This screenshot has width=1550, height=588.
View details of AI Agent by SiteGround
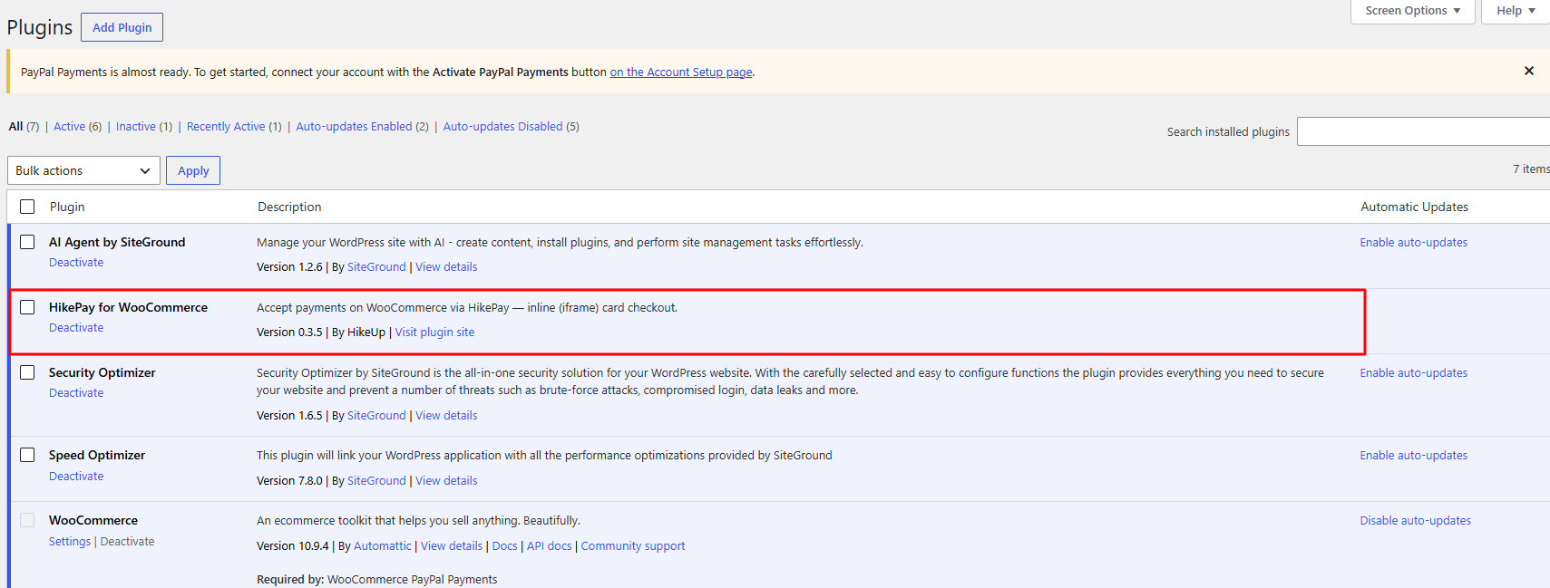446,267
